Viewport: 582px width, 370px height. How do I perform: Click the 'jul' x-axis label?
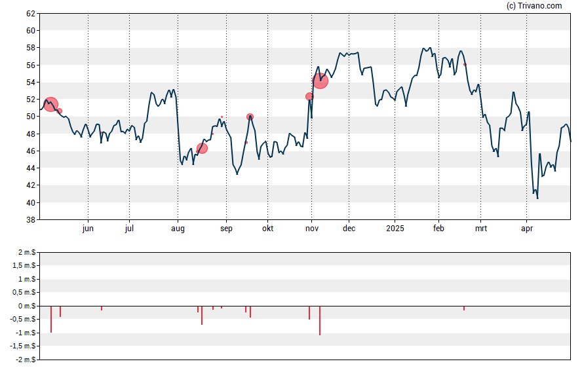tap(129, 229)
